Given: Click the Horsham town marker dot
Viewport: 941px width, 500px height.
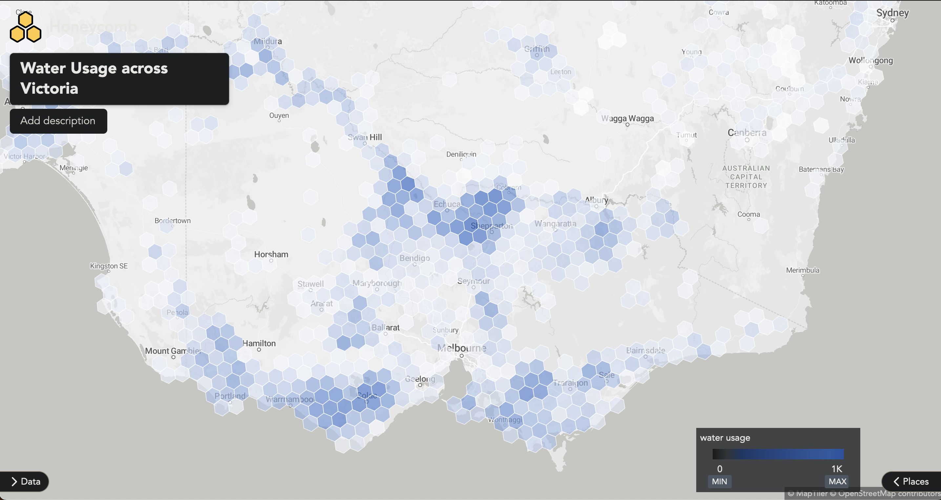Looking at the screenshot, I should [x=271, y=260].
